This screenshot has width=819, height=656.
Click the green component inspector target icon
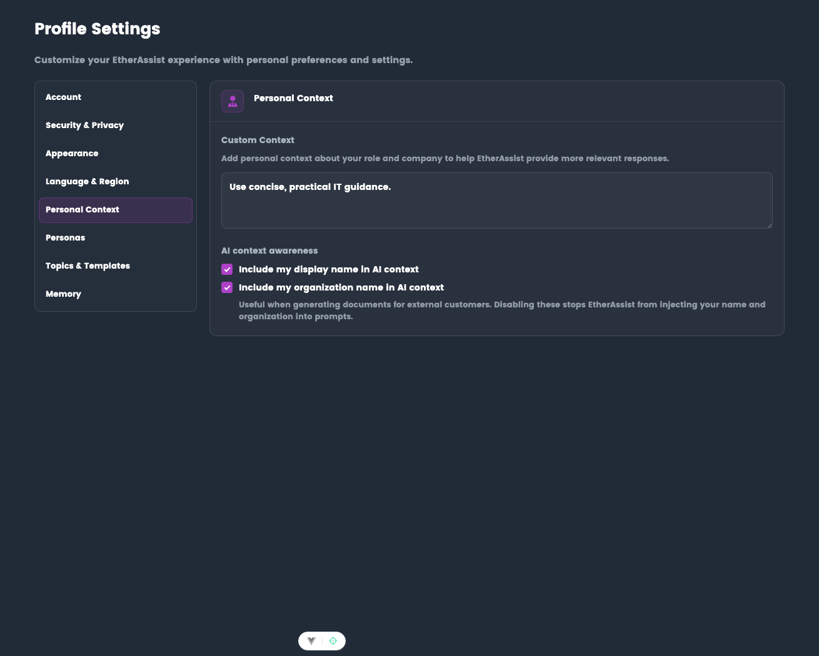[x=333, y=641]
